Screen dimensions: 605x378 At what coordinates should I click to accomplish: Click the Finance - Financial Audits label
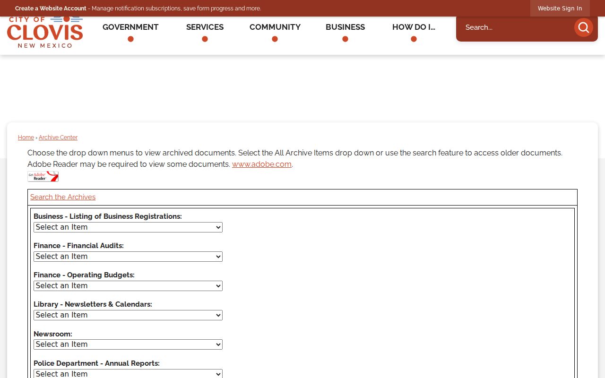click(78, 246)
